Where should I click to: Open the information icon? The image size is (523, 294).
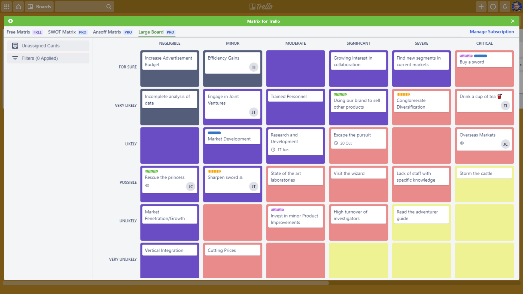[x=493, y=7]
